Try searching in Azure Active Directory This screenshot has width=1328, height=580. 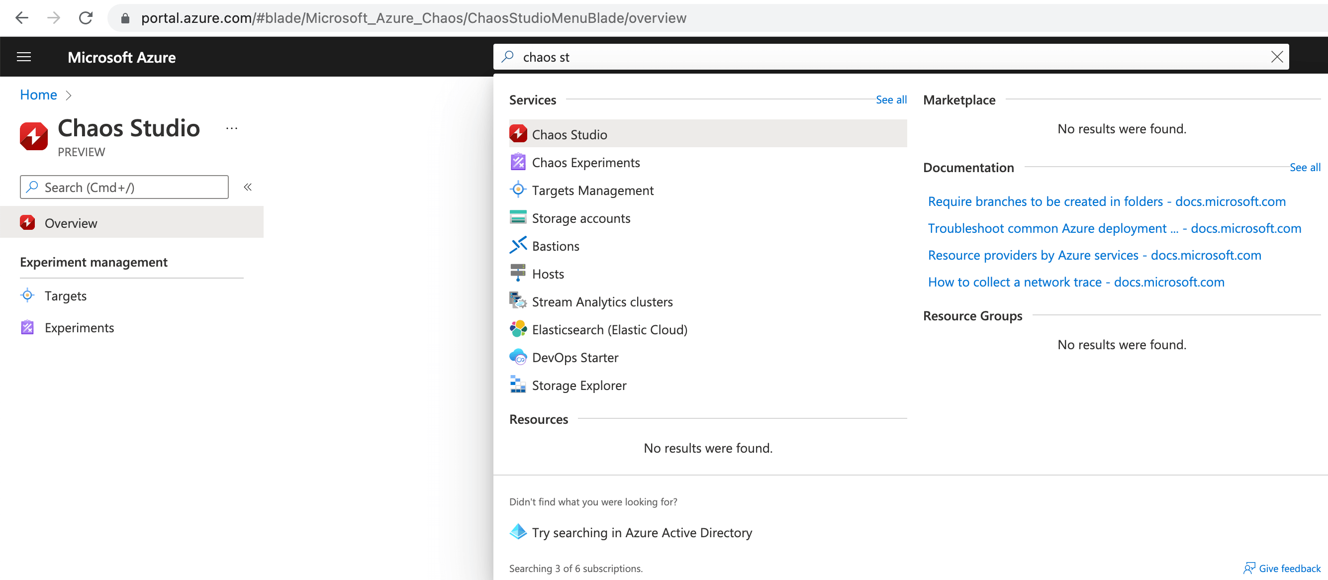pyautogui.click(x=641, y=532)
